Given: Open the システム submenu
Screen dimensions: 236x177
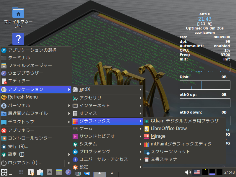Looking at the screenshot, I should [107, 144].
